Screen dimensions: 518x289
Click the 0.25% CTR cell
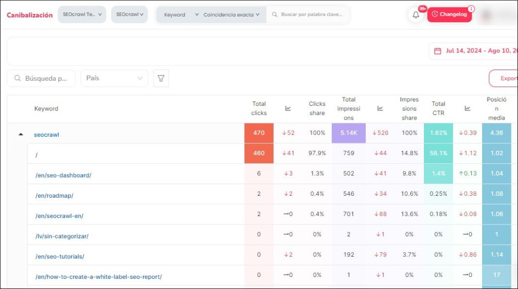tap(439, 194)
